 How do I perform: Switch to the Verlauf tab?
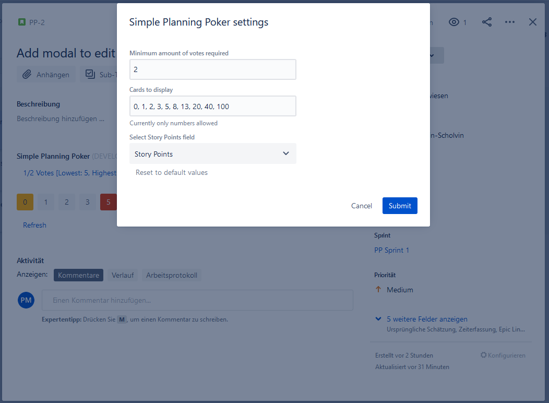click(x=123, y=275)
